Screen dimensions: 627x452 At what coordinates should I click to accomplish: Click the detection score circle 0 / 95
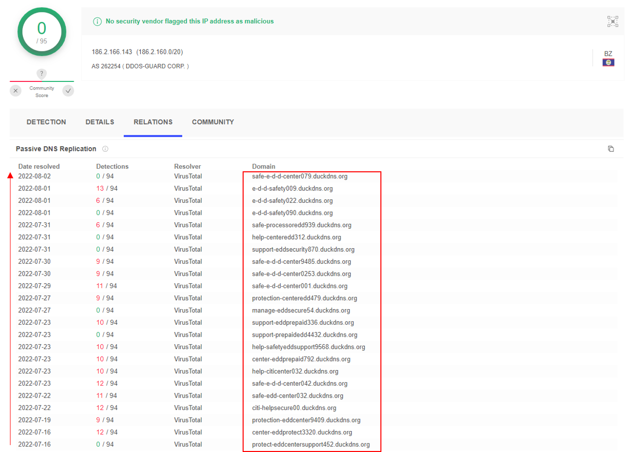[42, 32]
